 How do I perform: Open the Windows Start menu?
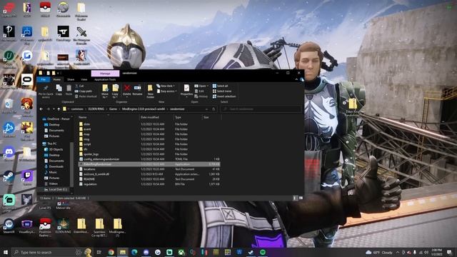pos(6,252)
